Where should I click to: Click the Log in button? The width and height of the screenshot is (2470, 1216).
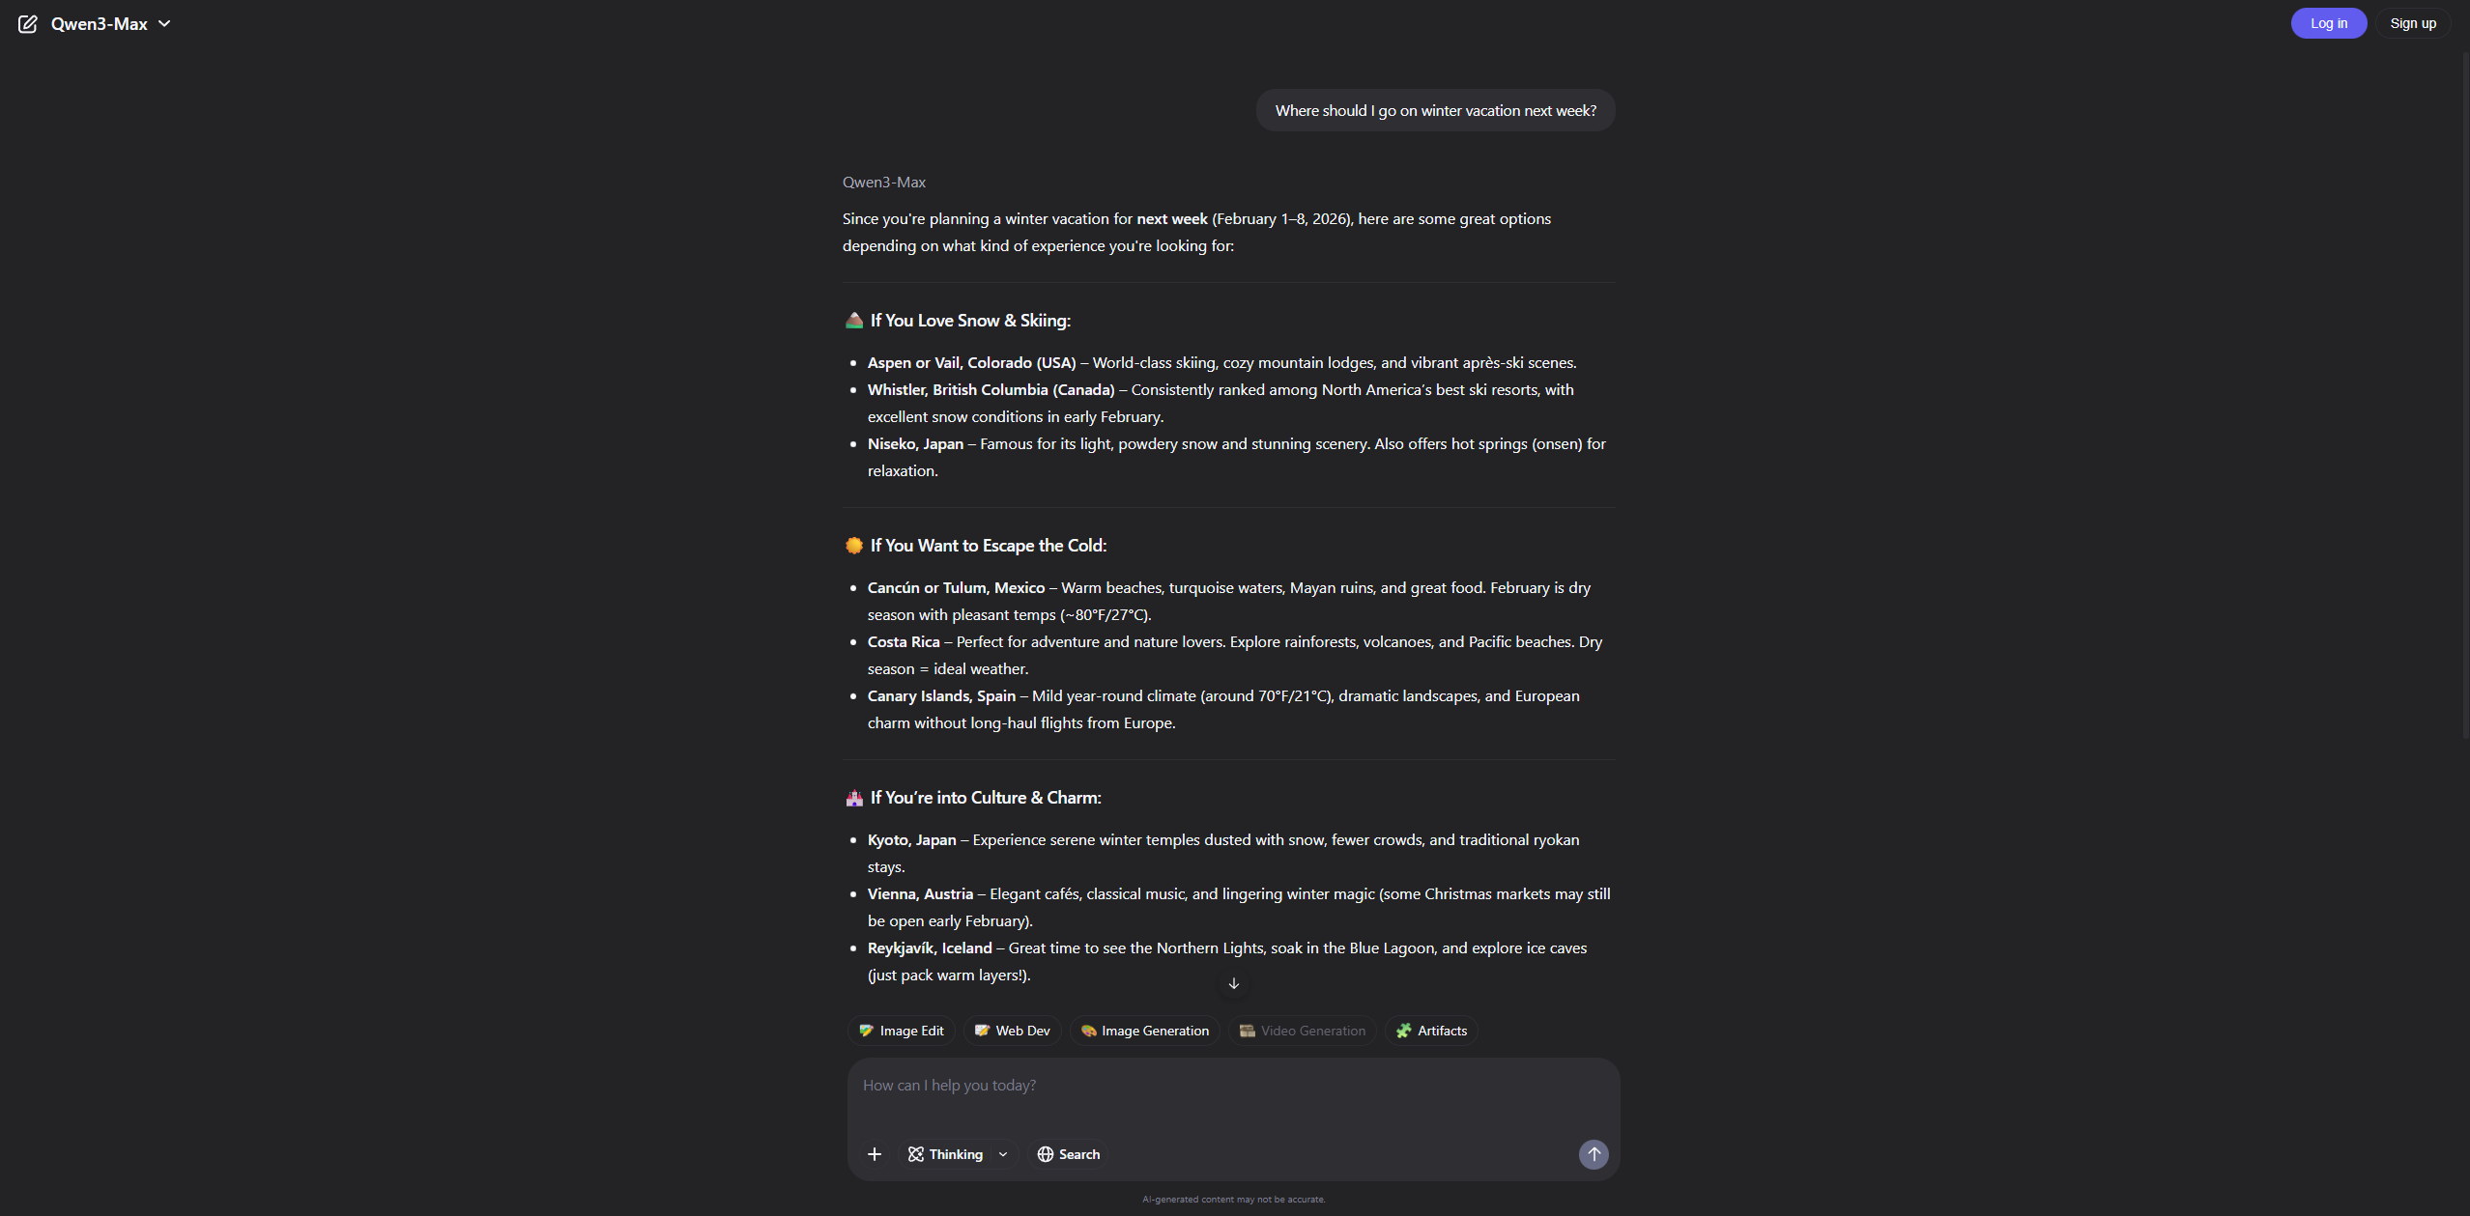2328,23
